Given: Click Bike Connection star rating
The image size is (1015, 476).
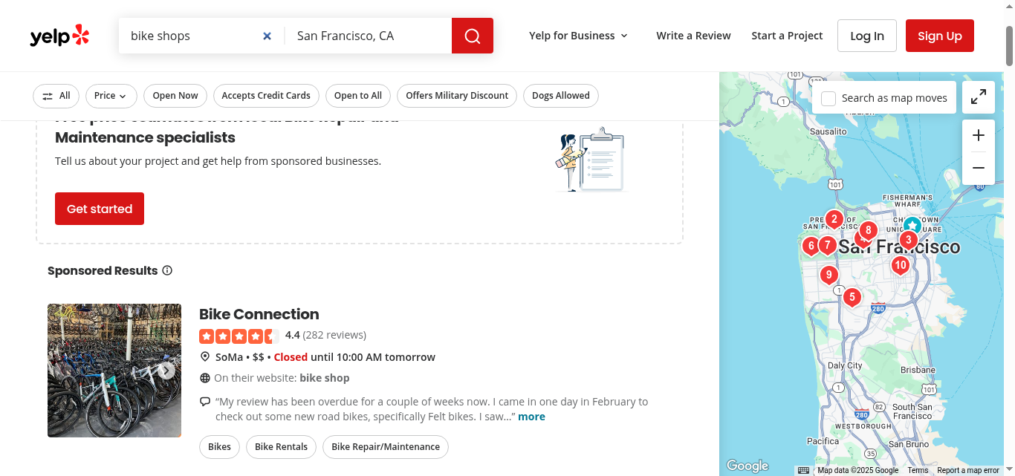Looking at the screenshot, I should [239, 336].
